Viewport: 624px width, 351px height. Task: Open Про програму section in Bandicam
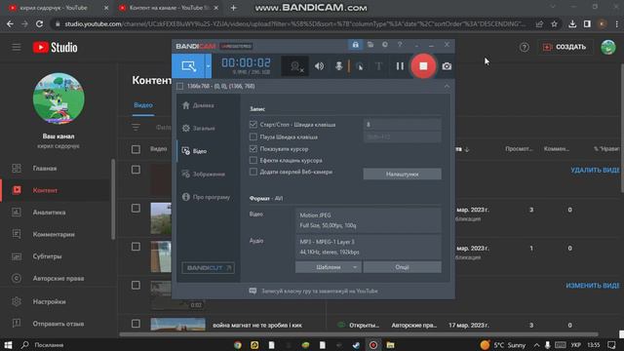pyautogui.click(x=206, y=197)
